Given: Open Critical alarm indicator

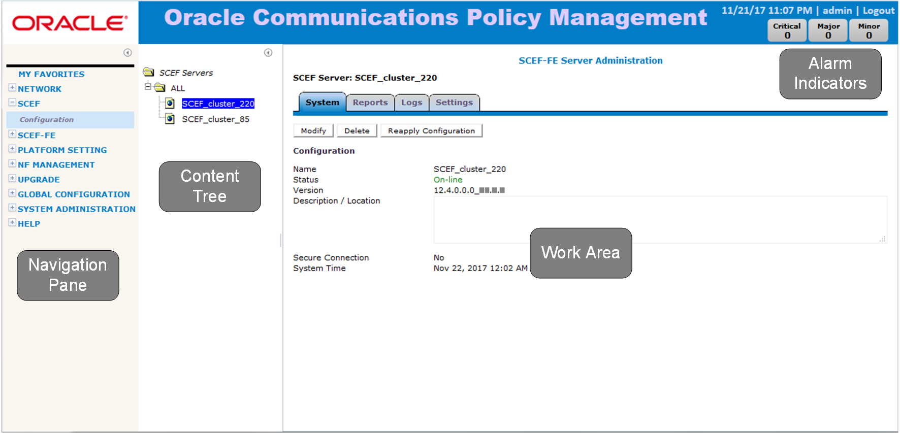Looking at the screenshot, I should pos(787,30).
